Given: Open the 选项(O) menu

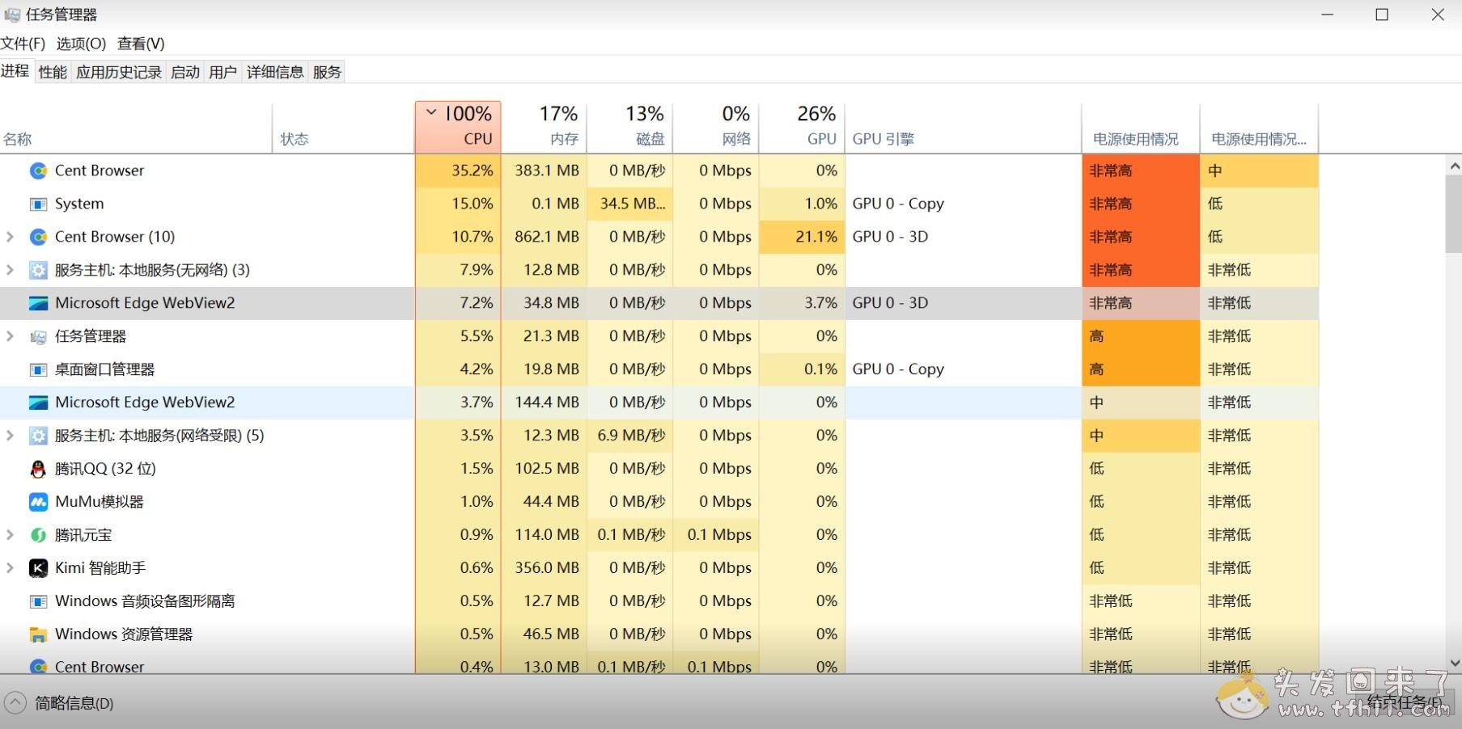Looking at the screenshot, I should coord(81,44).
